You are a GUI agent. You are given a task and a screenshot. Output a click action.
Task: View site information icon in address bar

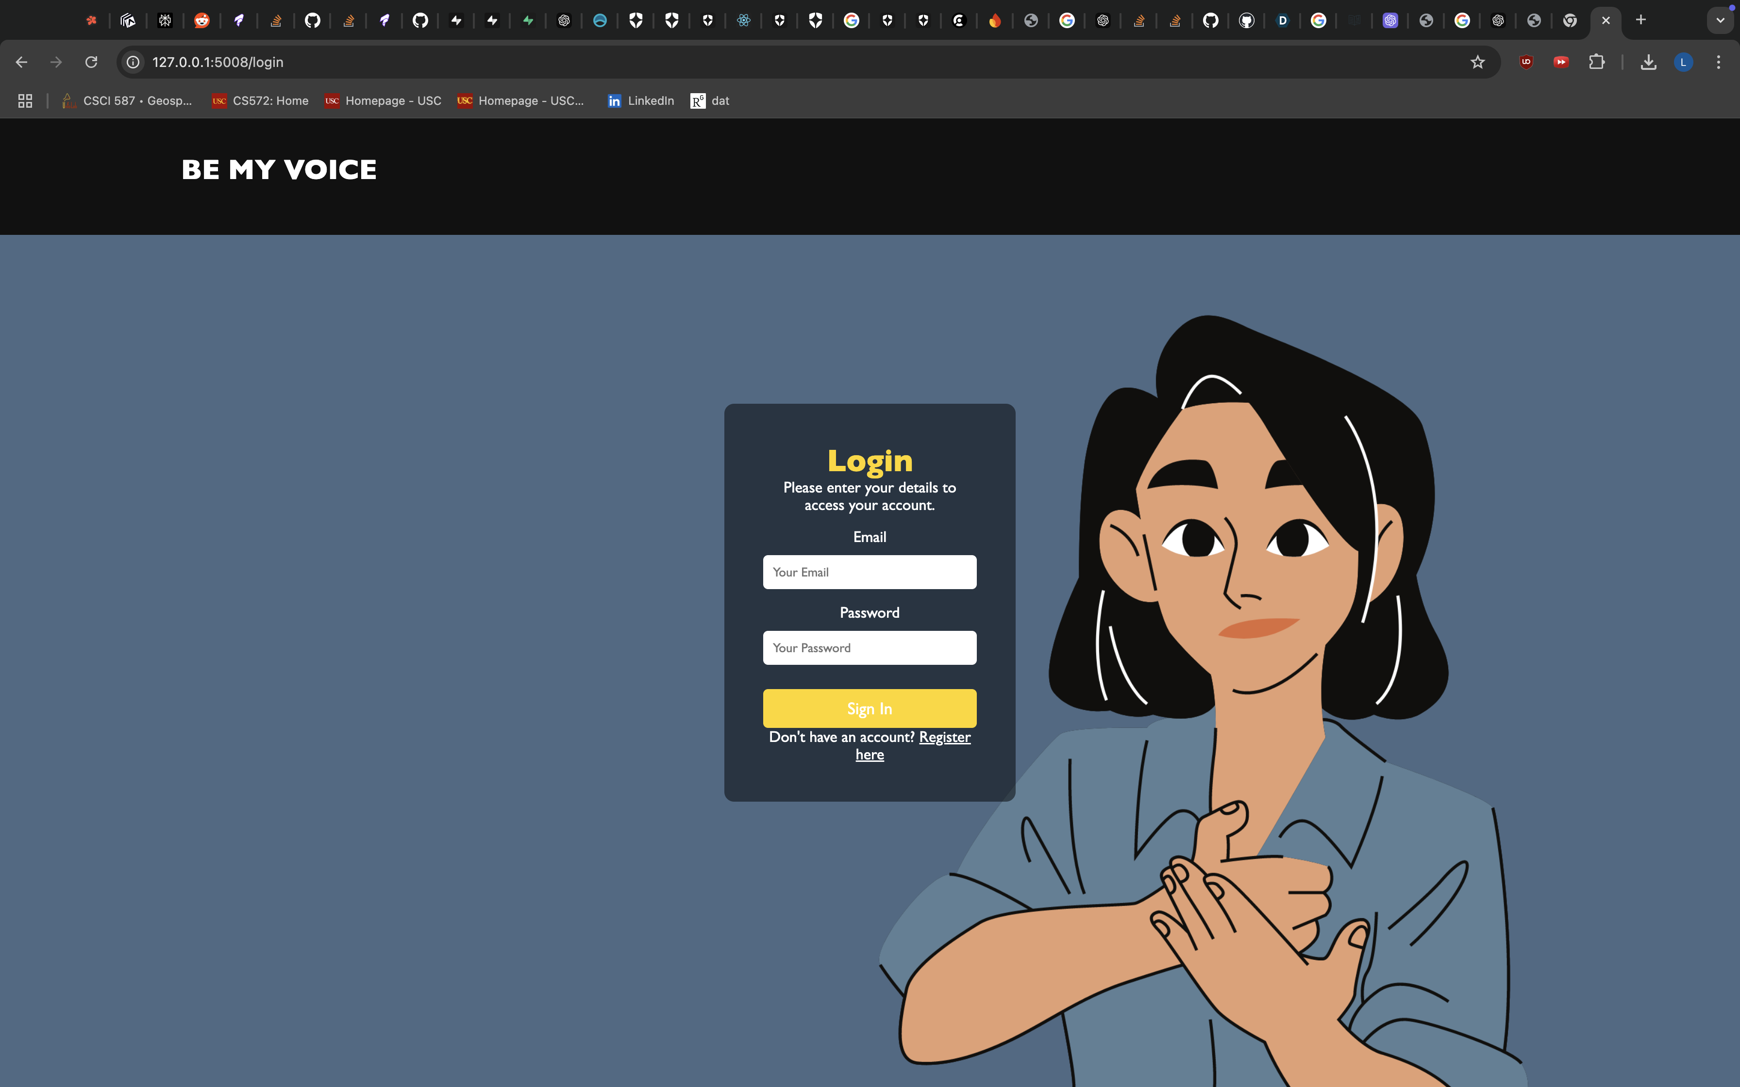tap(133, 63)
